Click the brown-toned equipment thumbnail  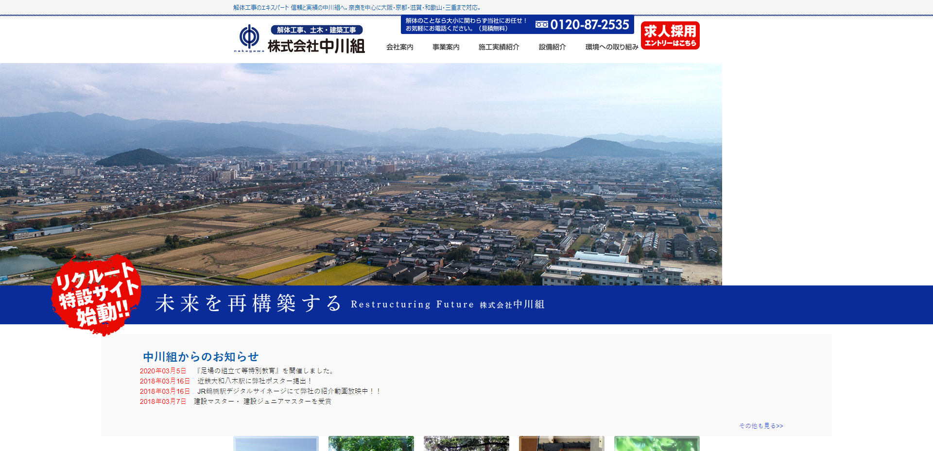pos(561,444)
